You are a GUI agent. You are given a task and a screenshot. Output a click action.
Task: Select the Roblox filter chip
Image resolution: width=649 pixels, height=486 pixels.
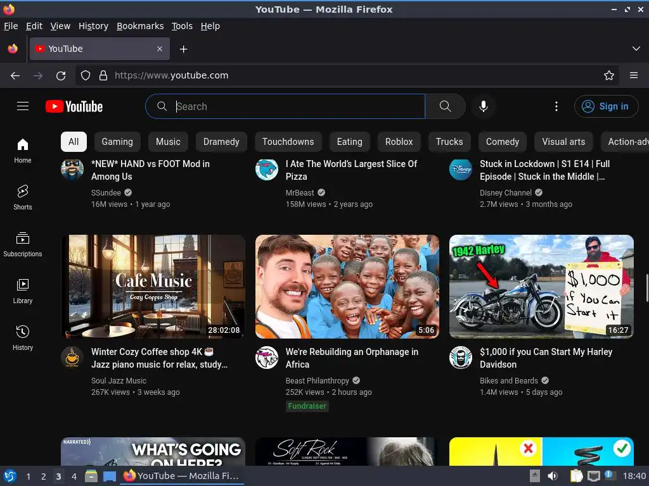(399, 142)
